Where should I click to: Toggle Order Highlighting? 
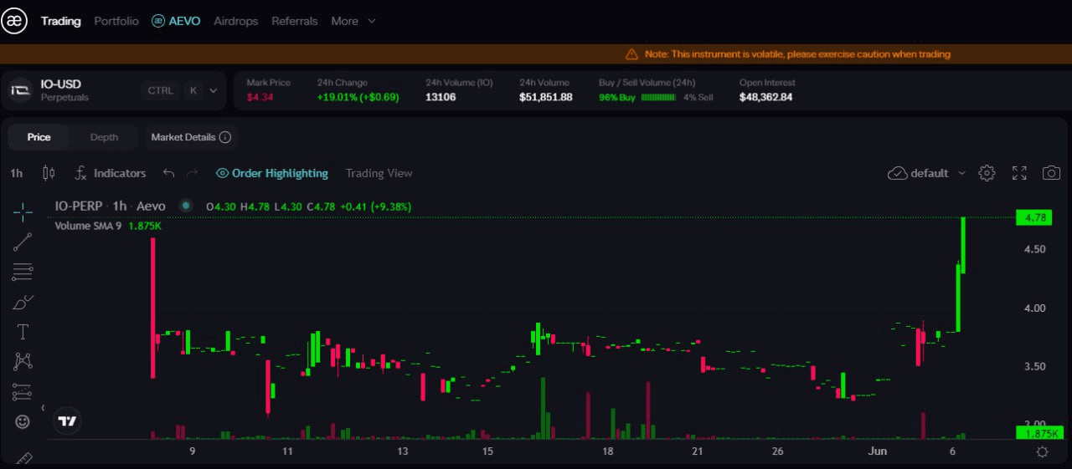tap(272, 173)
